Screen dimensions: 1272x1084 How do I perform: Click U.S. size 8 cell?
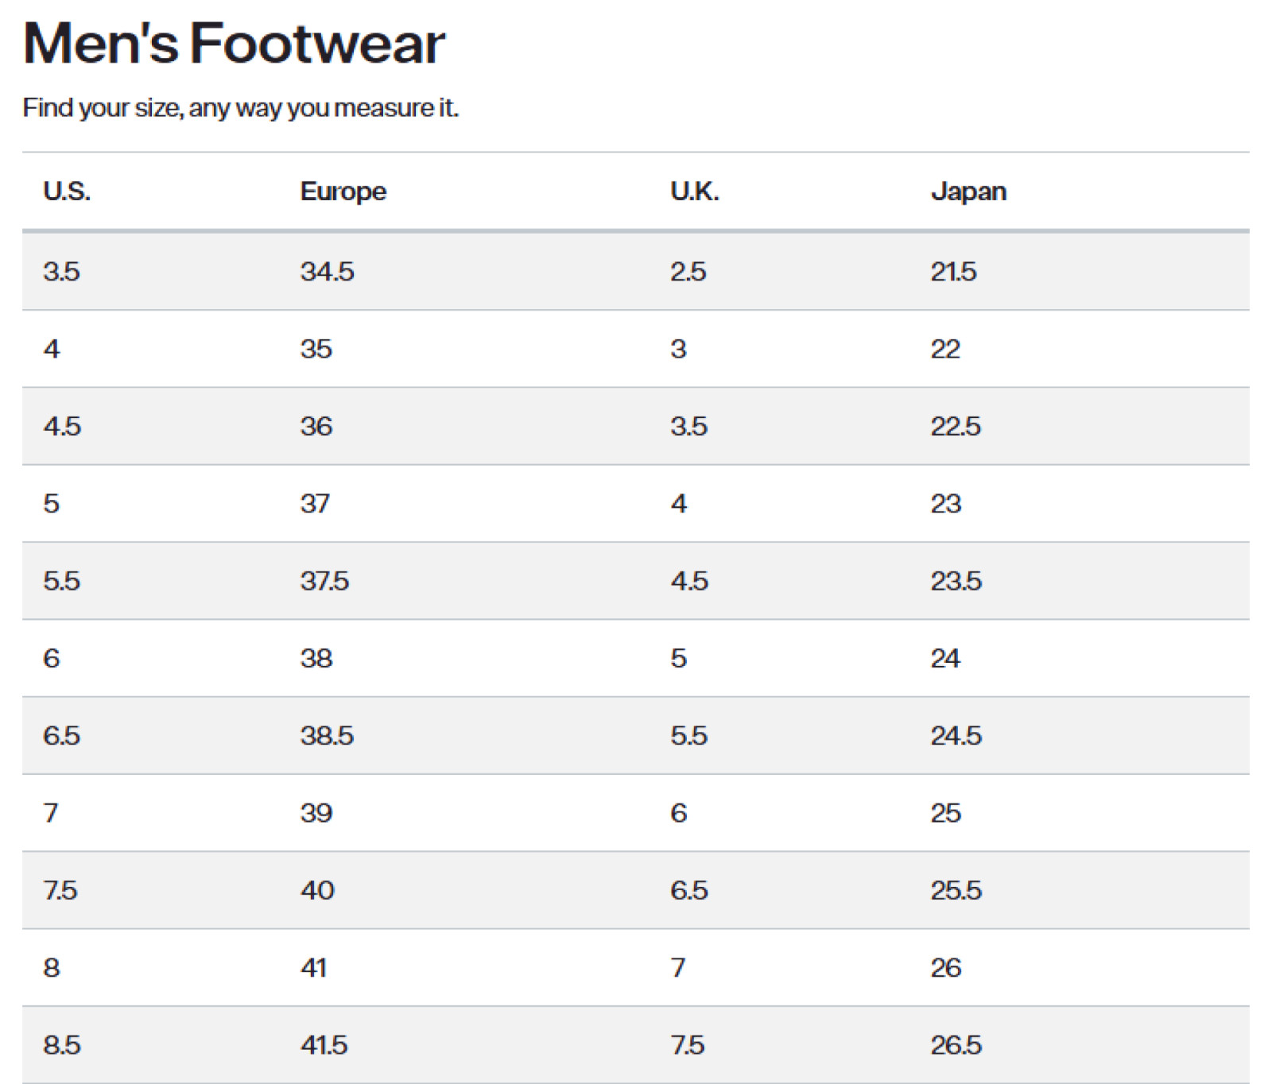pos(51,968)
